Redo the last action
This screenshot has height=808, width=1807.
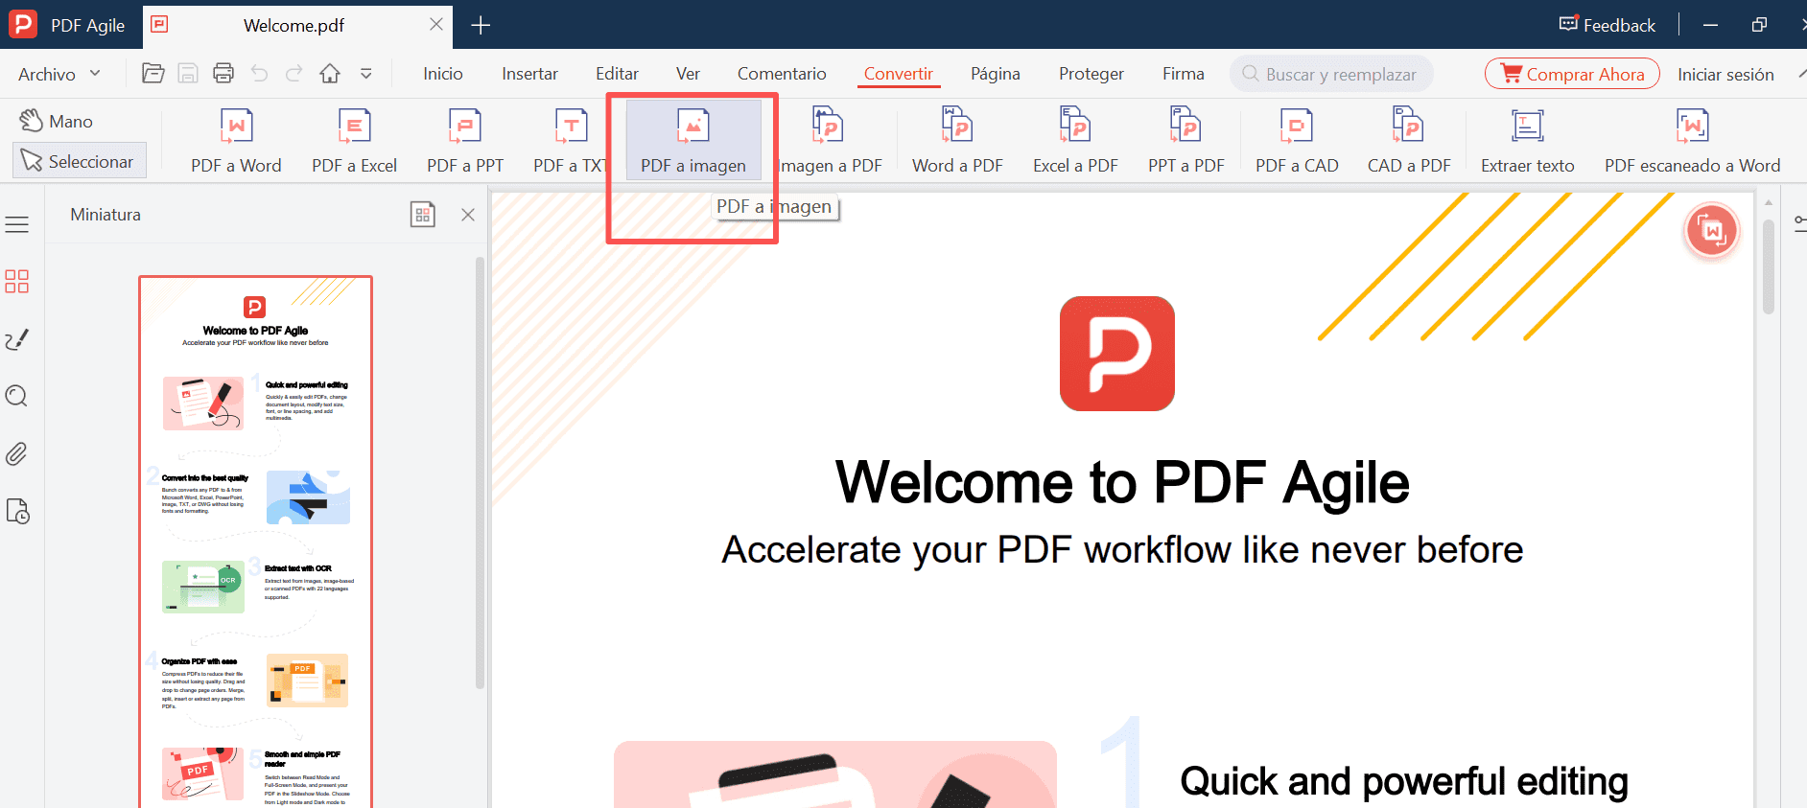294,74
